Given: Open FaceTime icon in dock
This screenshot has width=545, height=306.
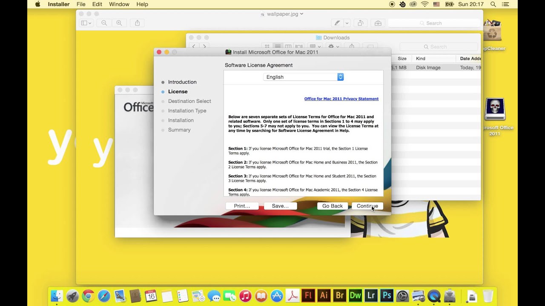Looking at the screenshot, I should (230, 295).
